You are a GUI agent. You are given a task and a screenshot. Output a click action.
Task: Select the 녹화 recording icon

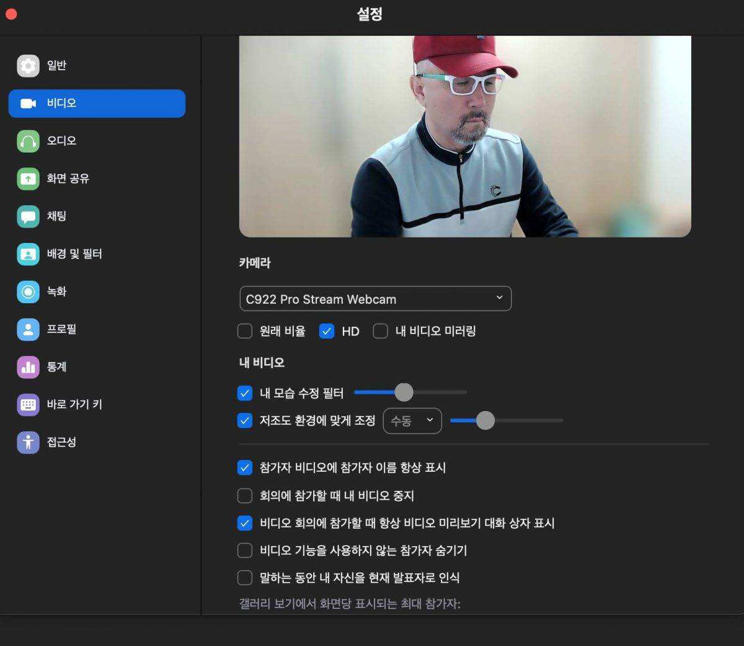pos(28,292)
